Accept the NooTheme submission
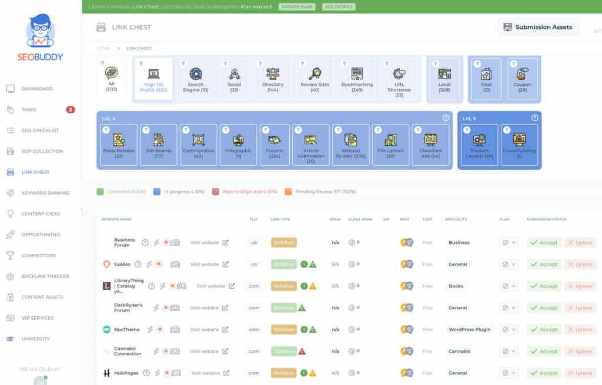The image size is (602, 385). point(544,330)
